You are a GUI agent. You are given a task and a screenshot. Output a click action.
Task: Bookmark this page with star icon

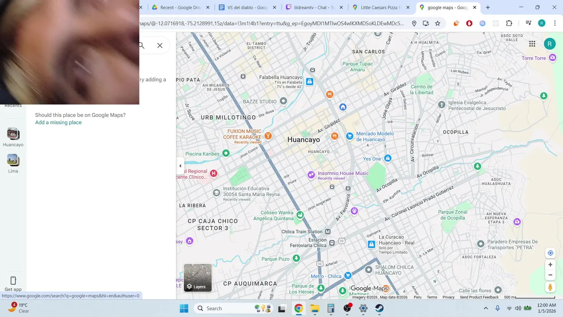(438, 23)
